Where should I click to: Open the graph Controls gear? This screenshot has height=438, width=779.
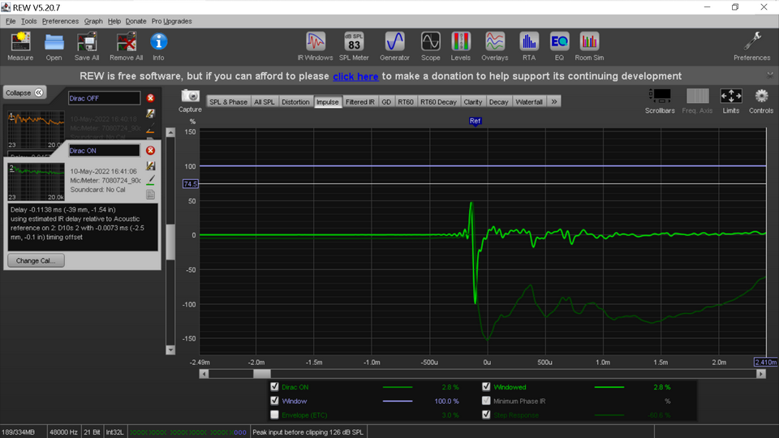click(x=761, y=100)
